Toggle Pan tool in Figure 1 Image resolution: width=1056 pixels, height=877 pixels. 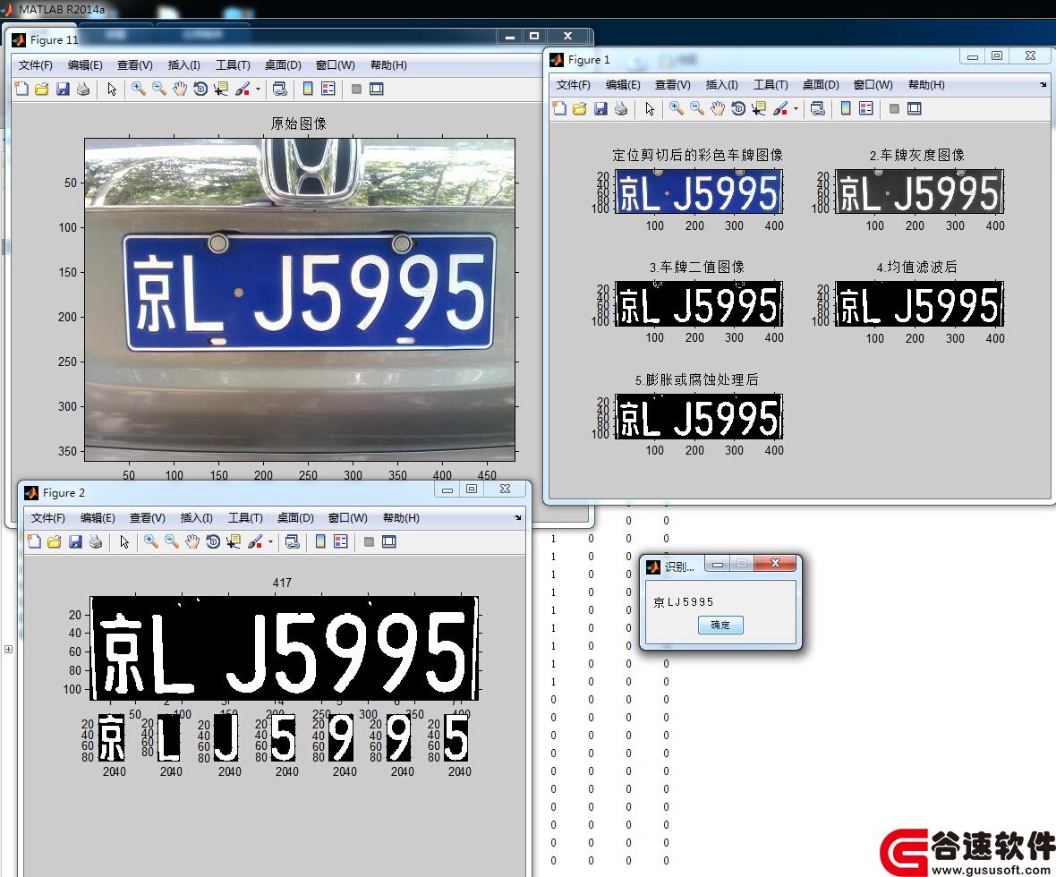[x=717, y=108]
